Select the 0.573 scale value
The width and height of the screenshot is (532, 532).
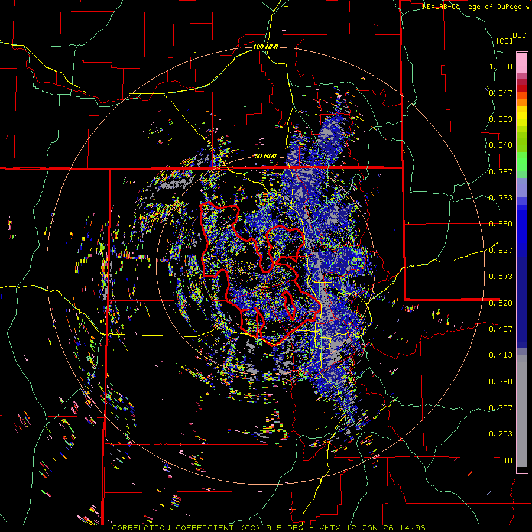pos(501,277)
